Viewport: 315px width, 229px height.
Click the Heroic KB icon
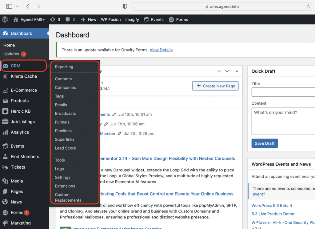pyautogui.click(x=6, y=111)
